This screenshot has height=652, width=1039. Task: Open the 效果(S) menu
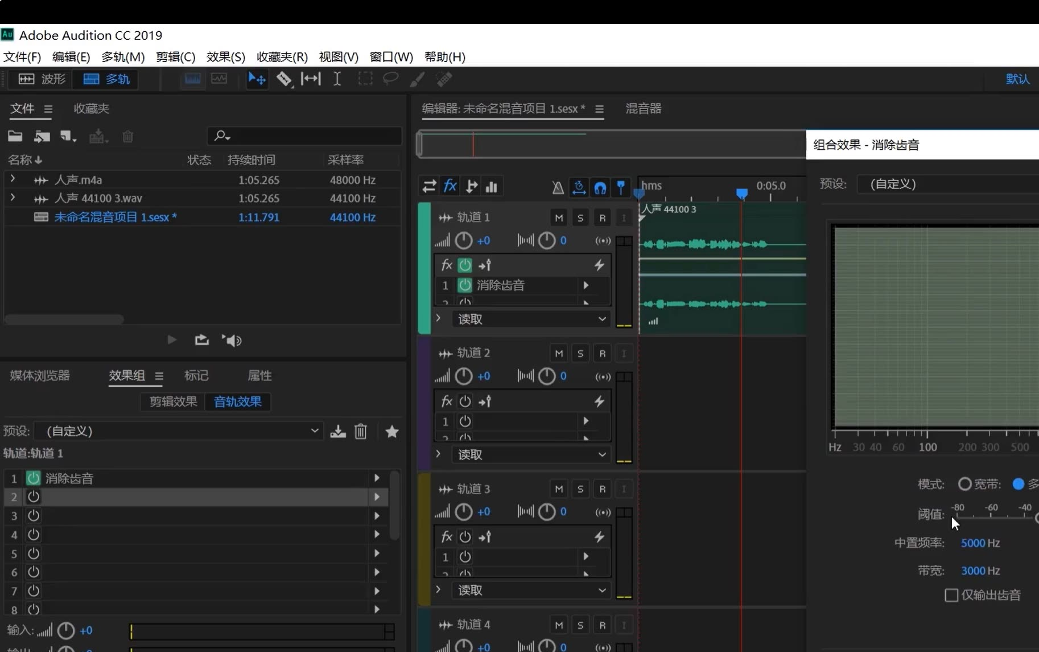pos(225,57)
